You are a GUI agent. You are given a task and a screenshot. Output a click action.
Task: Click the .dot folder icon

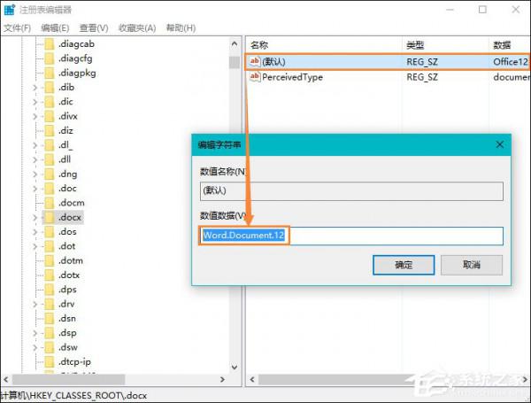(x=50, y=246)
